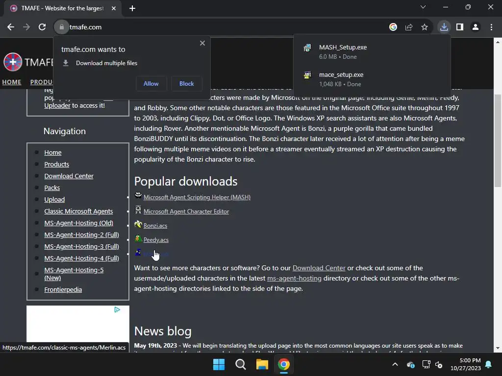Viewport: 502px width, 376px height.
Task: Open the browser side panel
Action: point(460,27)
